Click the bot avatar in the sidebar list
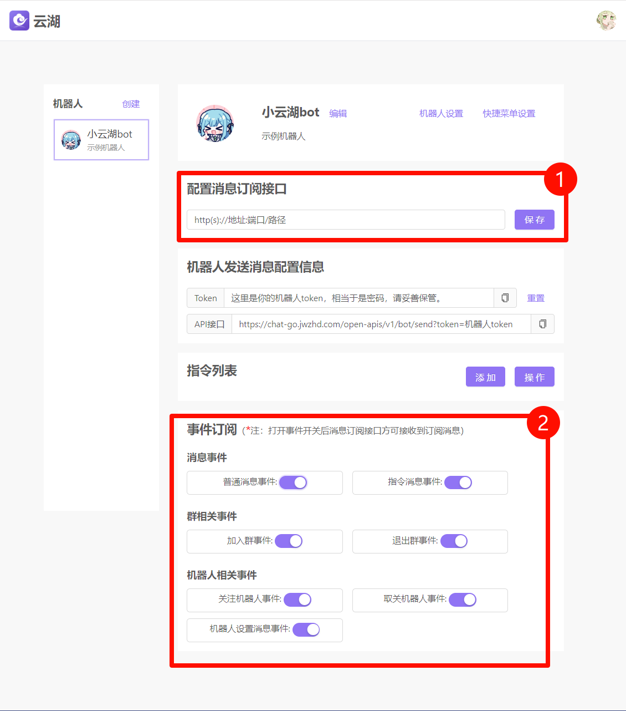 71,140
